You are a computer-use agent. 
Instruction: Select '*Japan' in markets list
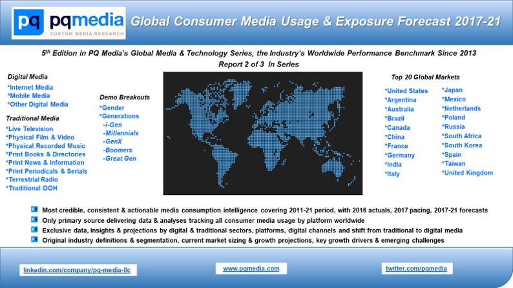coord(452,90)
